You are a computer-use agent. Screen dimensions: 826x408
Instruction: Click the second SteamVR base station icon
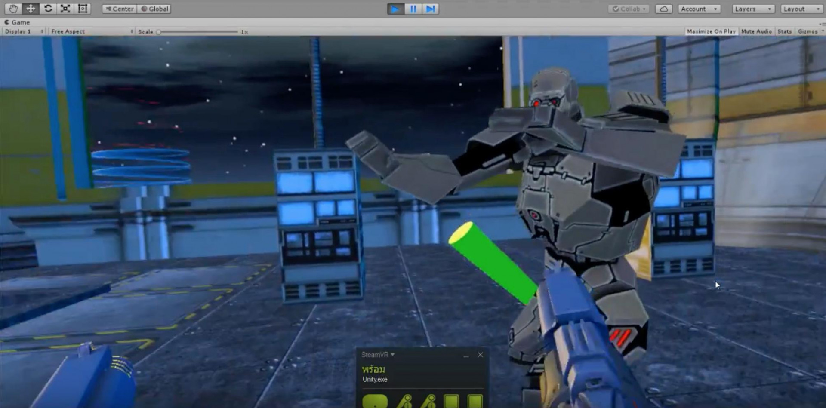(x=475, y=402)
